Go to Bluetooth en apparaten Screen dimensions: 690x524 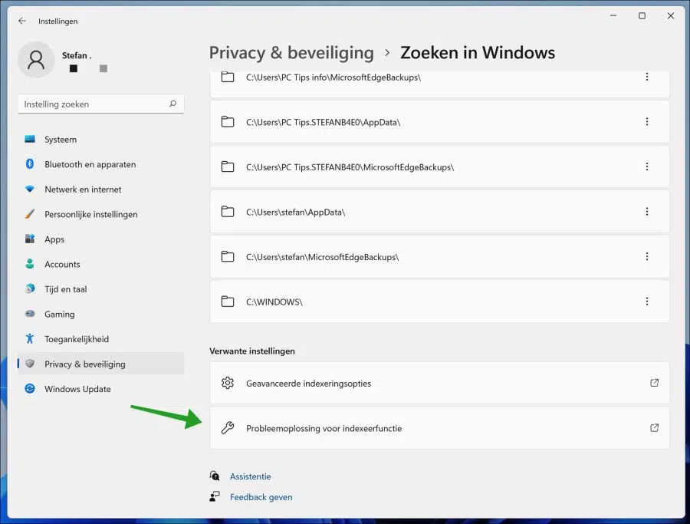coord(100,164)
